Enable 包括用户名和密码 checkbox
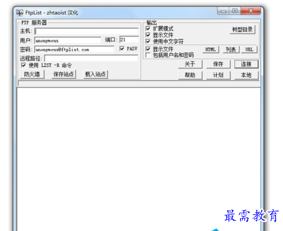The width and height of the screenshot is (283, 231). 148,55
